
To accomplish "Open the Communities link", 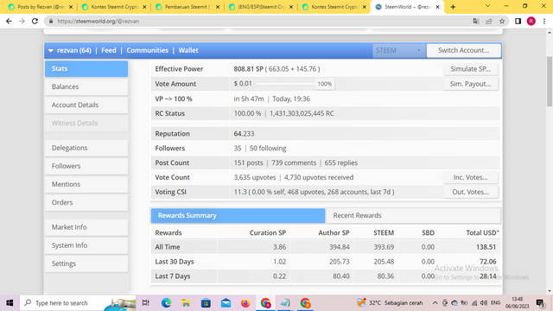I will coord(148,50).
